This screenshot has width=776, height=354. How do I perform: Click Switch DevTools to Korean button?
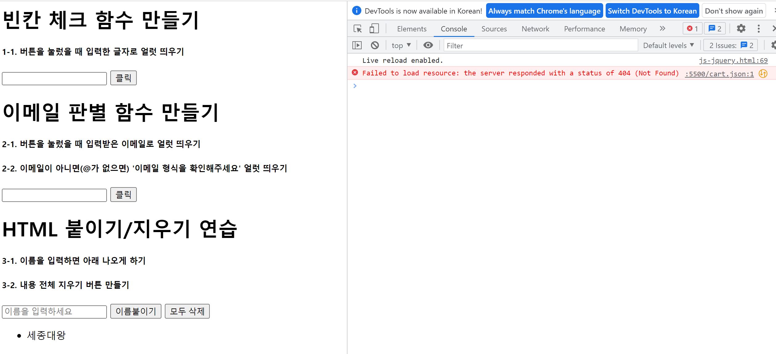point(652,11)
